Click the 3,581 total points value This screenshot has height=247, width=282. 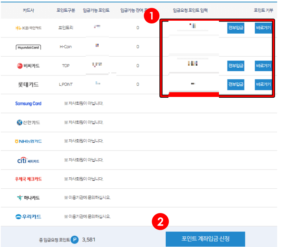coord(89,240)
